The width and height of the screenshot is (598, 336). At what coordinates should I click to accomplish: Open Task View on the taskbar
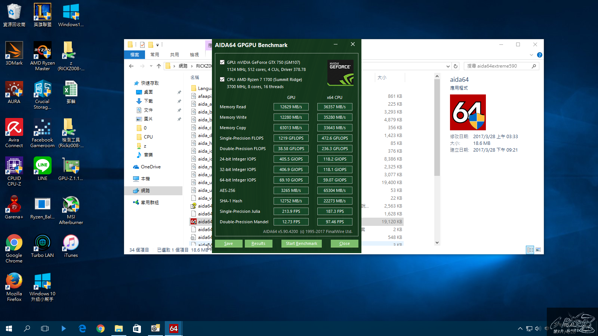pyautogui.click(x=45, y=329)
